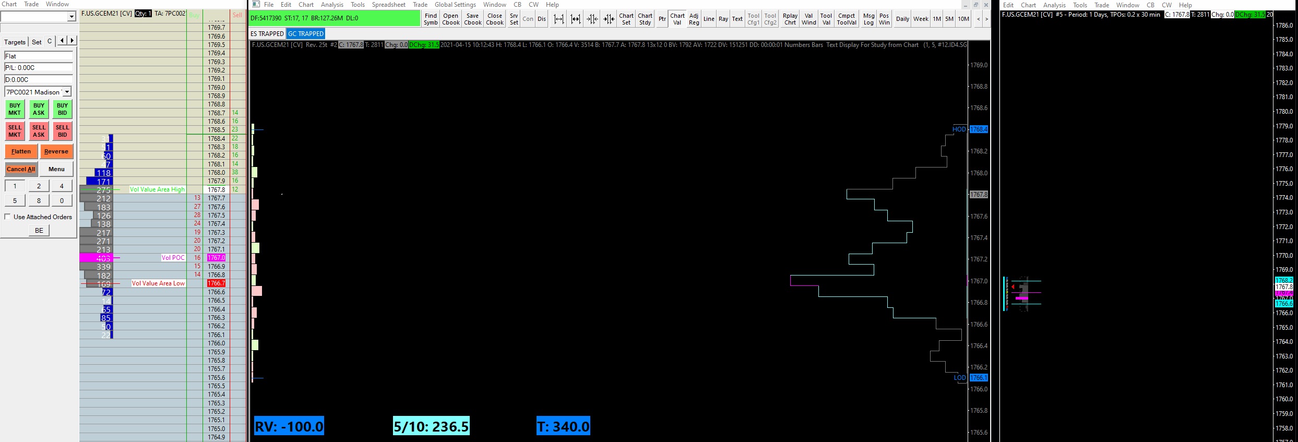Switch chart to Daily timeframe
Image resolution: width=1298 pixels, height=442 pixels.
902,19
